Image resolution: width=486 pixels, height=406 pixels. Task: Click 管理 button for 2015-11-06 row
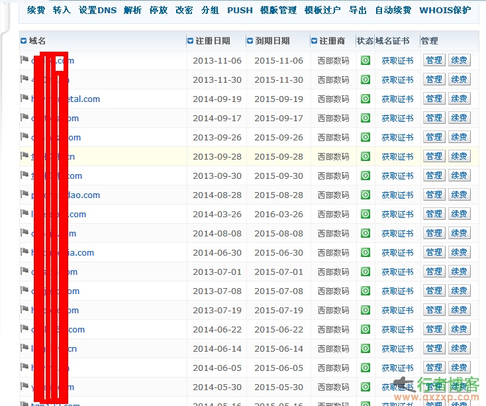pos(434,60)
